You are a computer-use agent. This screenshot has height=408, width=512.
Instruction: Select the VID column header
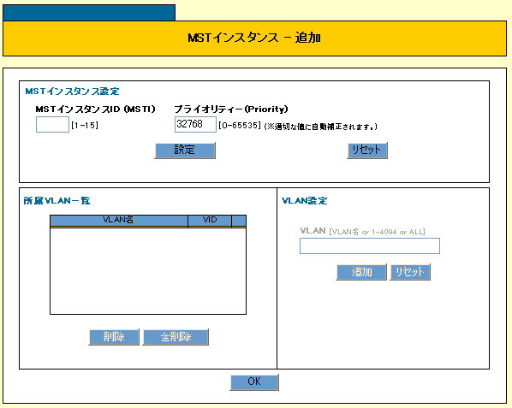click(210, 220)
